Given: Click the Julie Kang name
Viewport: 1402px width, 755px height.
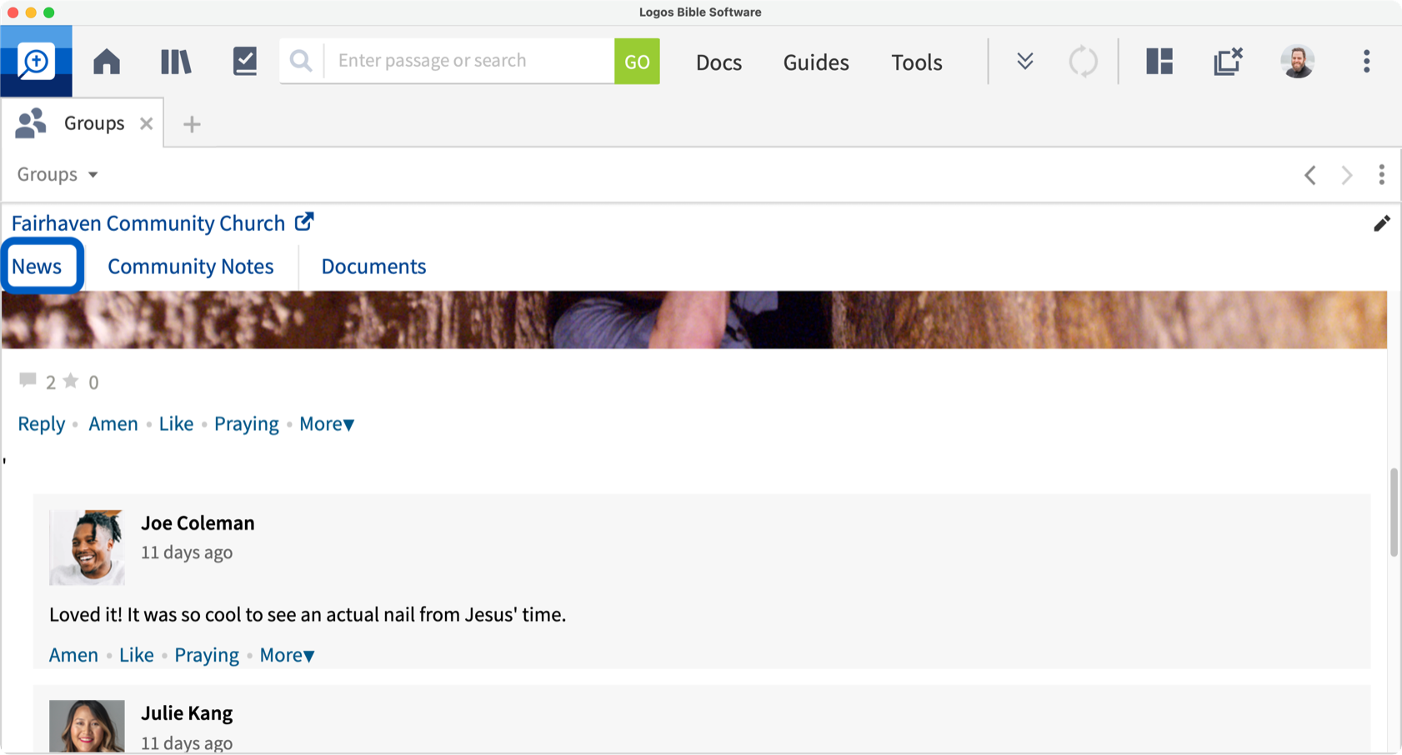Looking at the screenshot, I should click(x=187, y=712).
